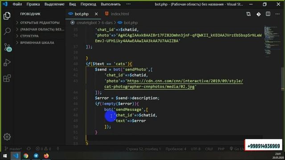Open the Search view in activity bar
Screen dimensions: 285x160
pyautogui.click(x=7, y=31)
